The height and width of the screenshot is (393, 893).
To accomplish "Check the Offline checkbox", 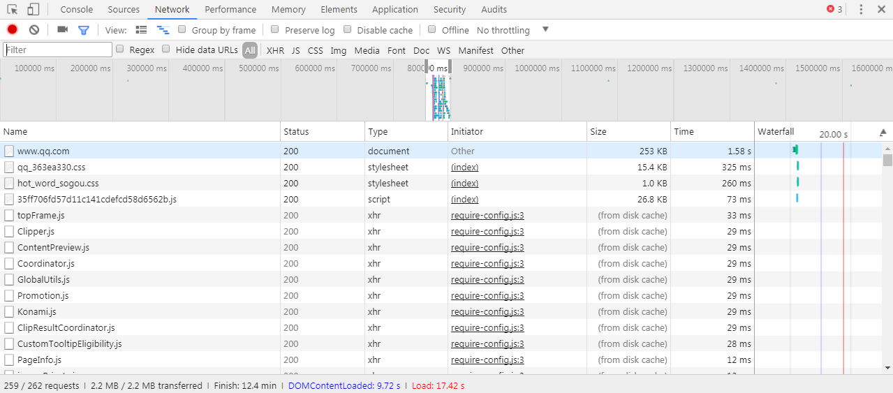I will click(432, 29).
